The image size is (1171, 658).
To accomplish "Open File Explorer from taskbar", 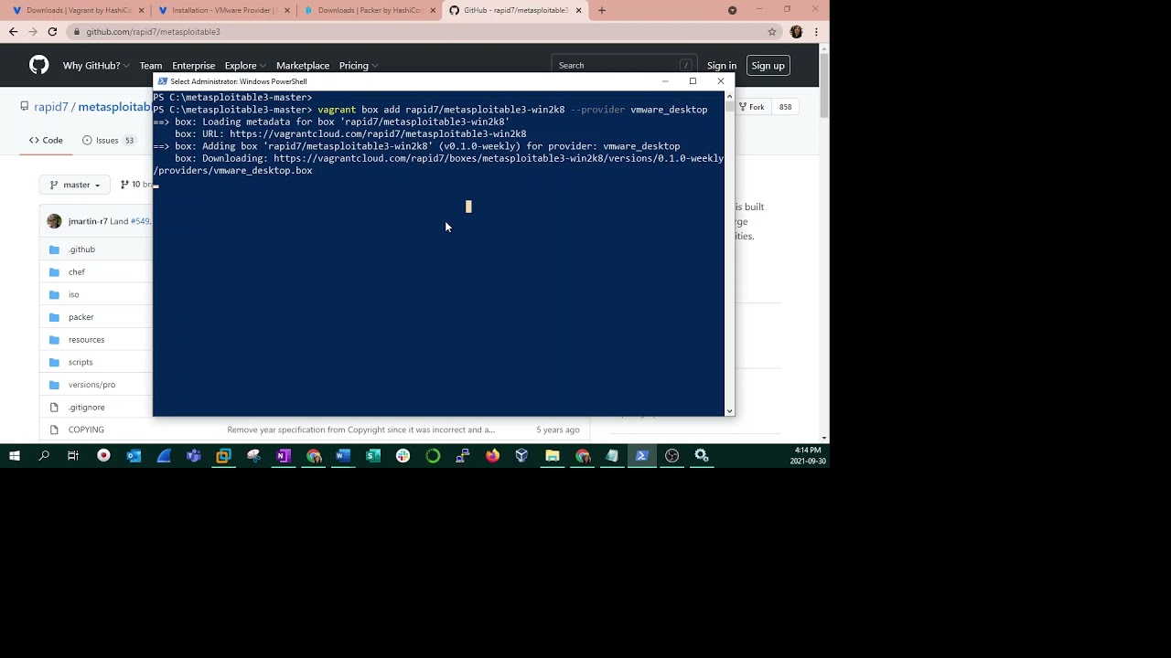I will click(553, 455).
